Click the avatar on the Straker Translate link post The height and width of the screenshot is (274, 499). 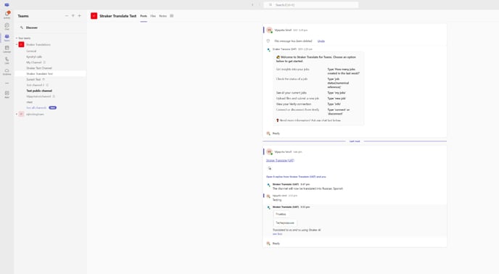270,151
